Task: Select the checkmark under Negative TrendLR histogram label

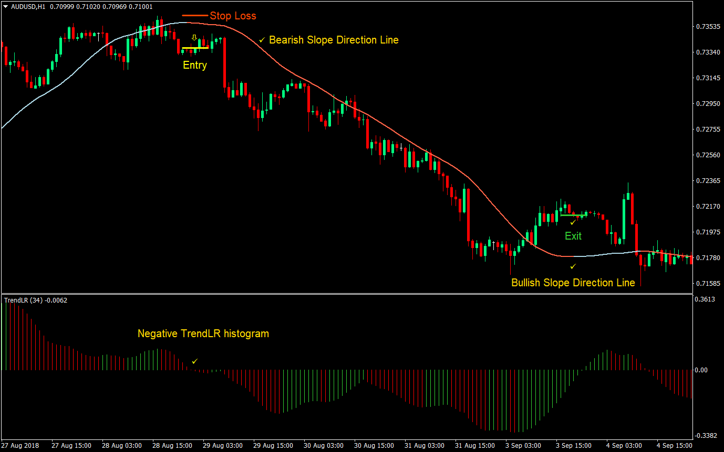Action: tap(194, 360)
